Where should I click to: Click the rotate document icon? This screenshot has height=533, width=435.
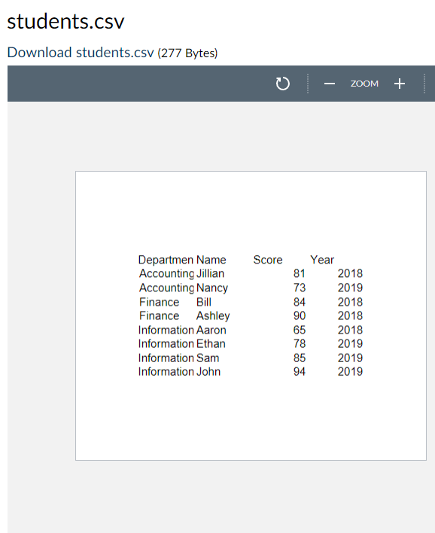click(282, 84)
